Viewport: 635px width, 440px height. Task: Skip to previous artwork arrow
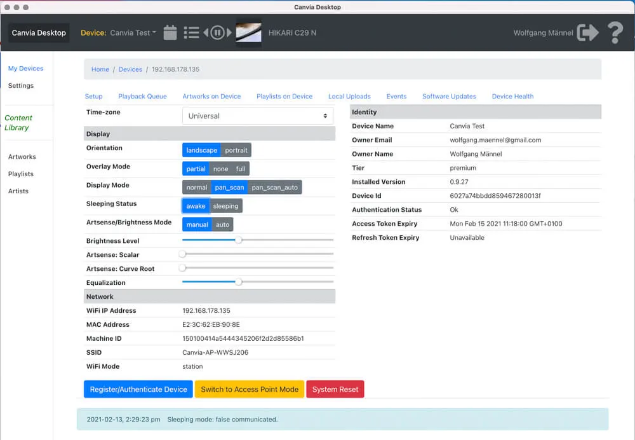point(206,32)
